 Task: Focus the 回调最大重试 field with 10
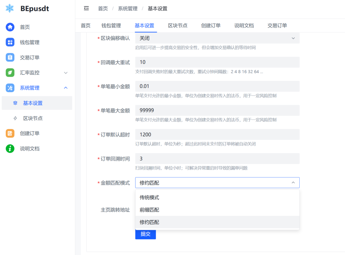217,62
